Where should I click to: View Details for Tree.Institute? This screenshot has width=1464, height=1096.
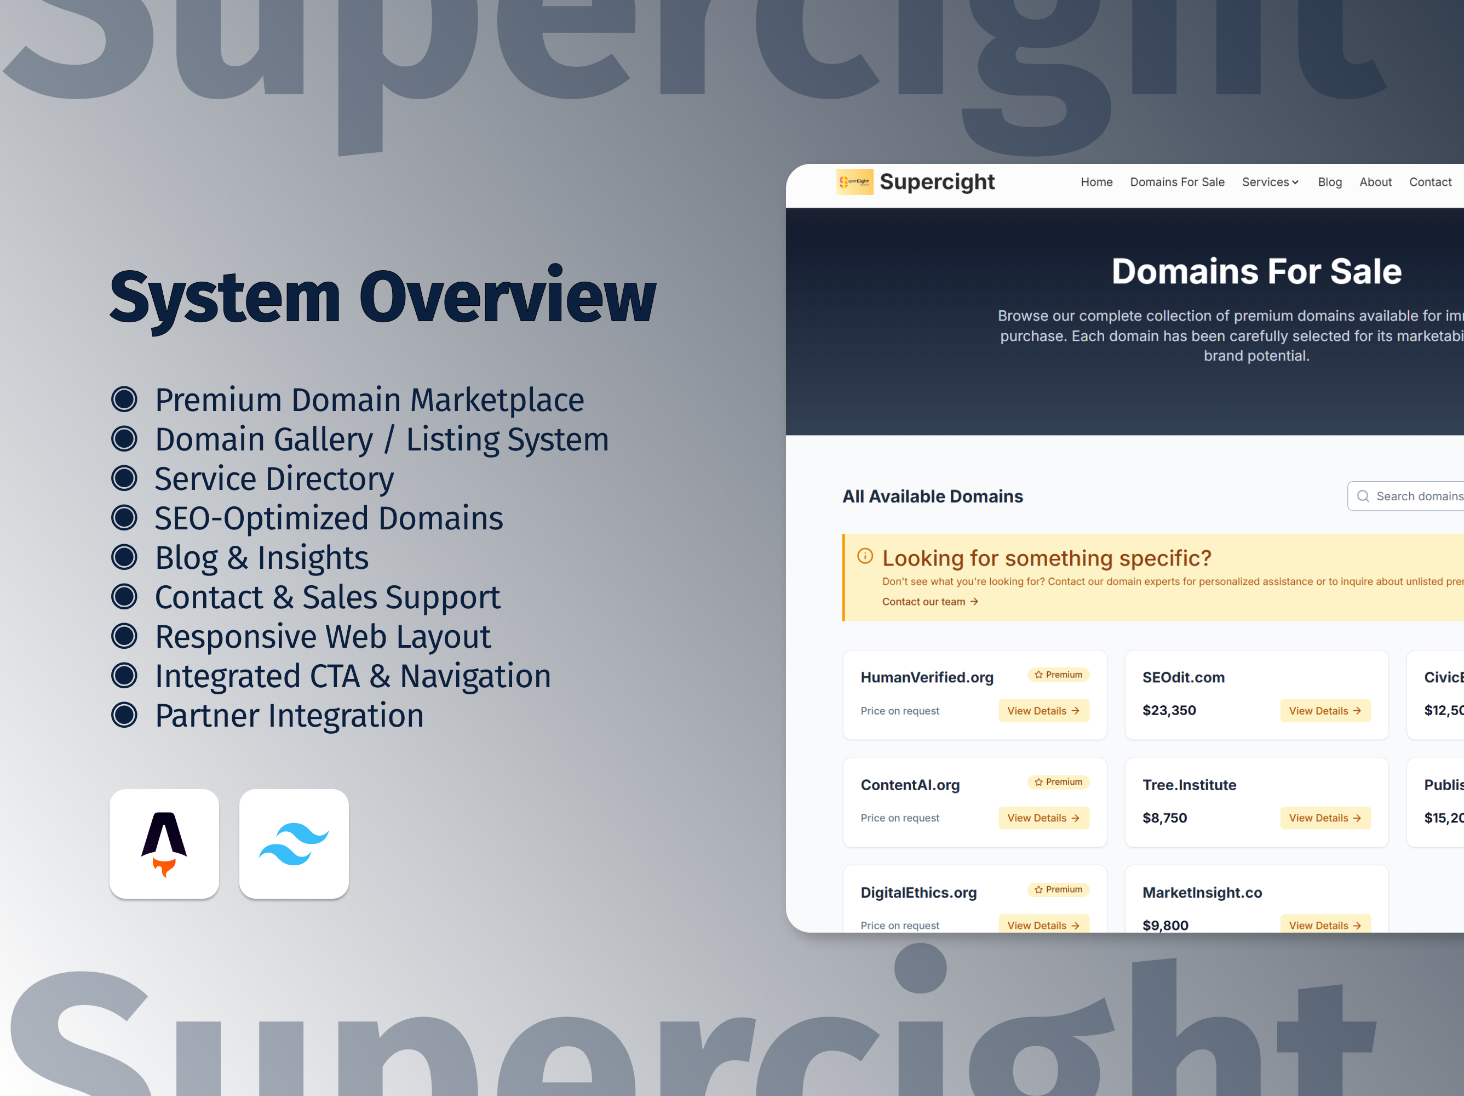tap(1324, 818)
